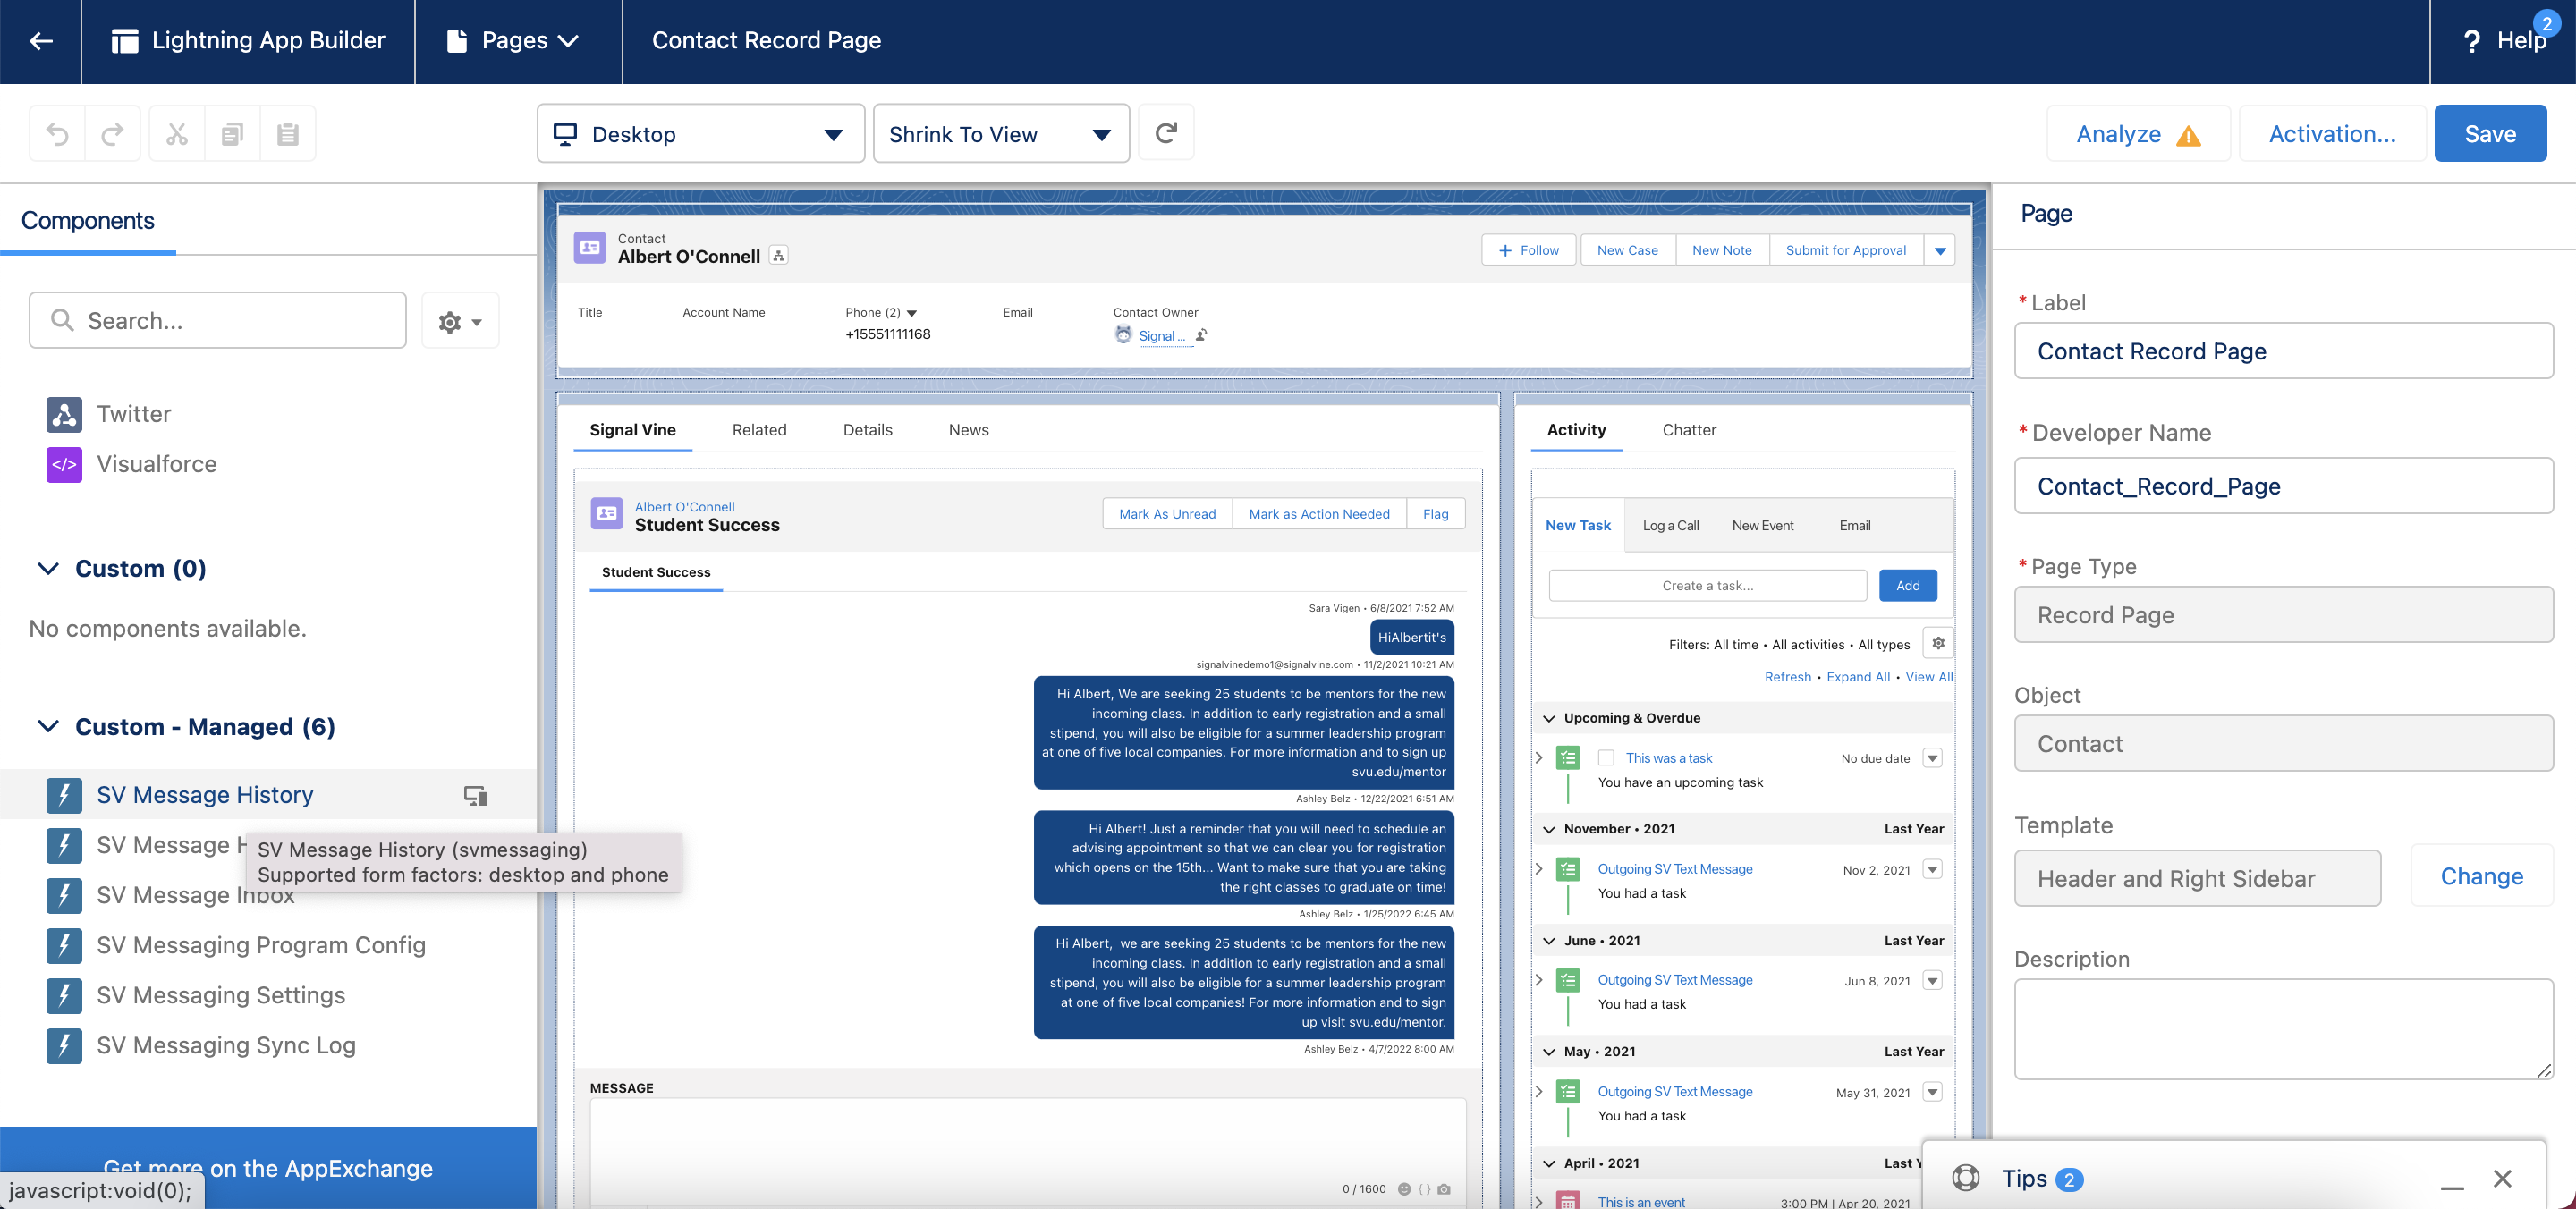Screen dimensions: 2576x1209
Task: Collapse the Custom - Managed (6) section
Action: click(48, 727)
